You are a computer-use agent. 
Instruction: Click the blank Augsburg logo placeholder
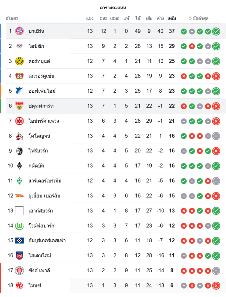coord(20,211)
